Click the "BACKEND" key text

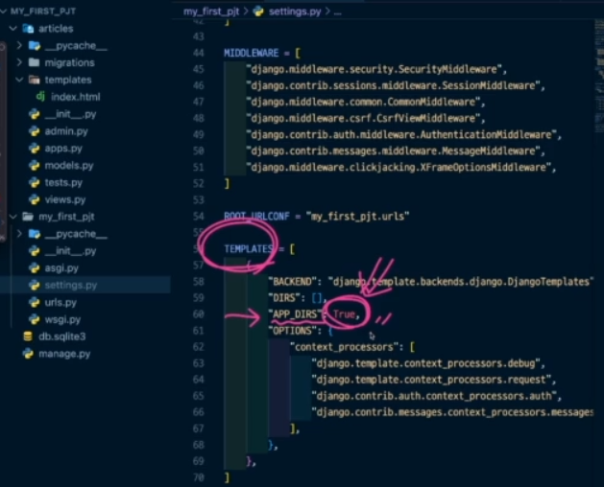click(292, 282)
